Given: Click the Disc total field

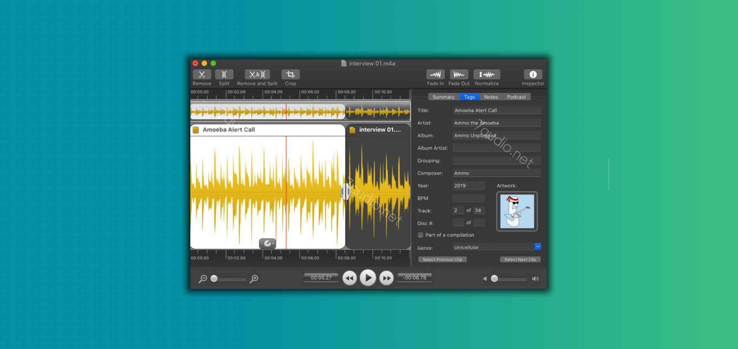Looking at the screenshot, I should coord(479,223).
